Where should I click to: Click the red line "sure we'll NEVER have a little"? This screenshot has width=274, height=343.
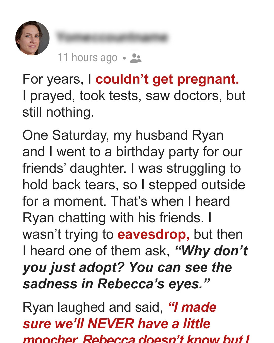(x=116, y=324)
